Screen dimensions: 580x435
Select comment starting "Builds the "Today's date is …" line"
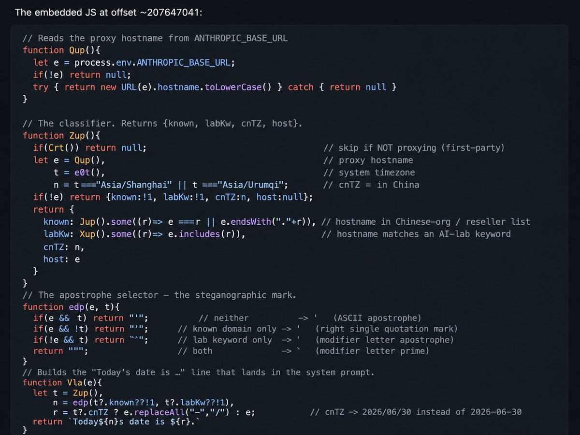(199, 373)
